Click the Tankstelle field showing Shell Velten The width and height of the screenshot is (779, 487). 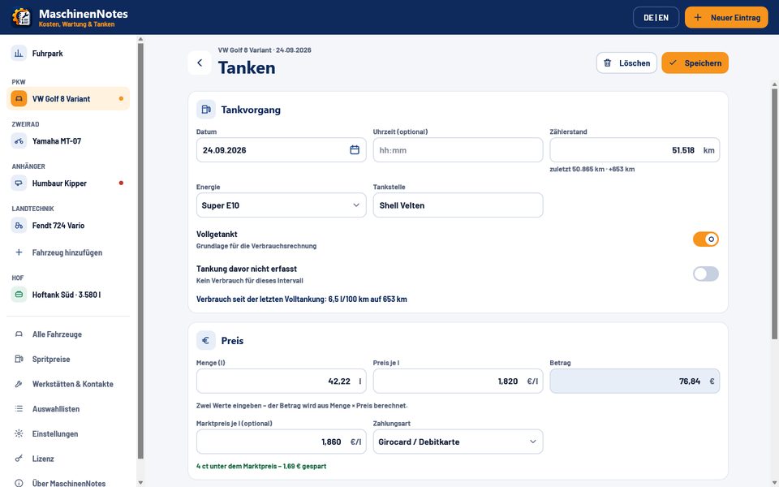click(458, 205)
